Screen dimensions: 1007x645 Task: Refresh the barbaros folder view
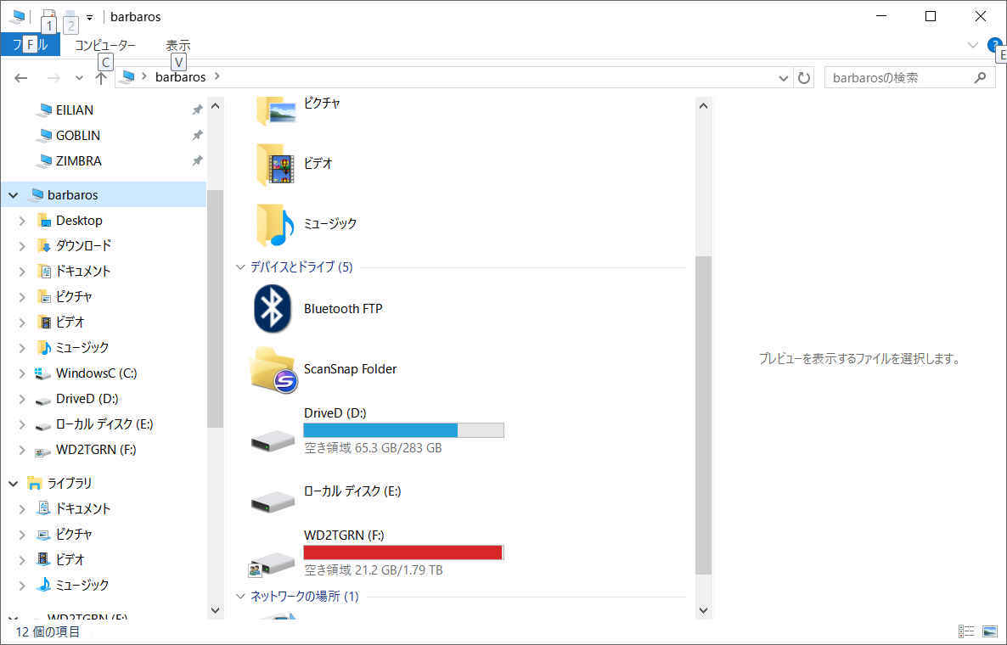tap(803, 78)
